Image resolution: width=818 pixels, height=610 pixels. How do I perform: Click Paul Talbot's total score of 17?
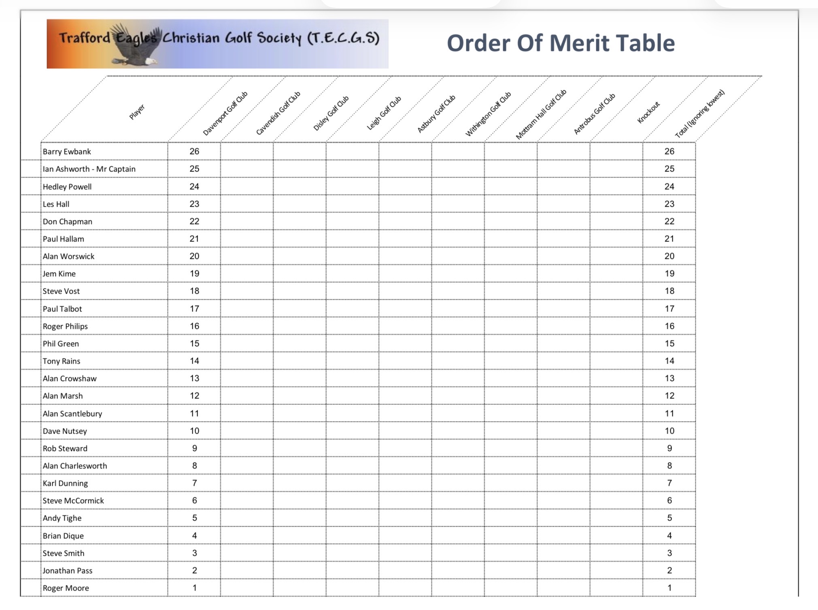tap(669, 309)
